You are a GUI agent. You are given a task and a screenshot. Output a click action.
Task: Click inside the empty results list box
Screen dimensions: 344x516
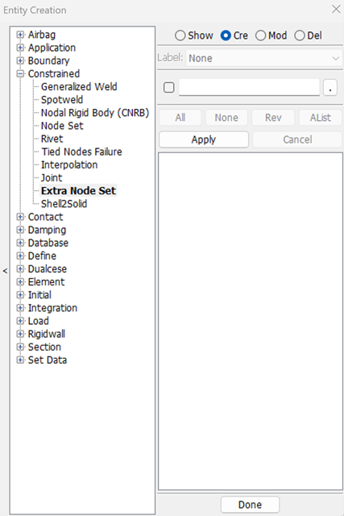[251, 321]
